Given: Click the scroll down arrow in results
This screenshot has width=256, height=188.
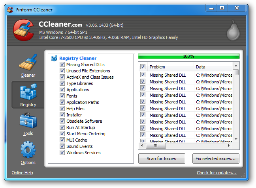Looking at the screenshot, I should [236, 139].
